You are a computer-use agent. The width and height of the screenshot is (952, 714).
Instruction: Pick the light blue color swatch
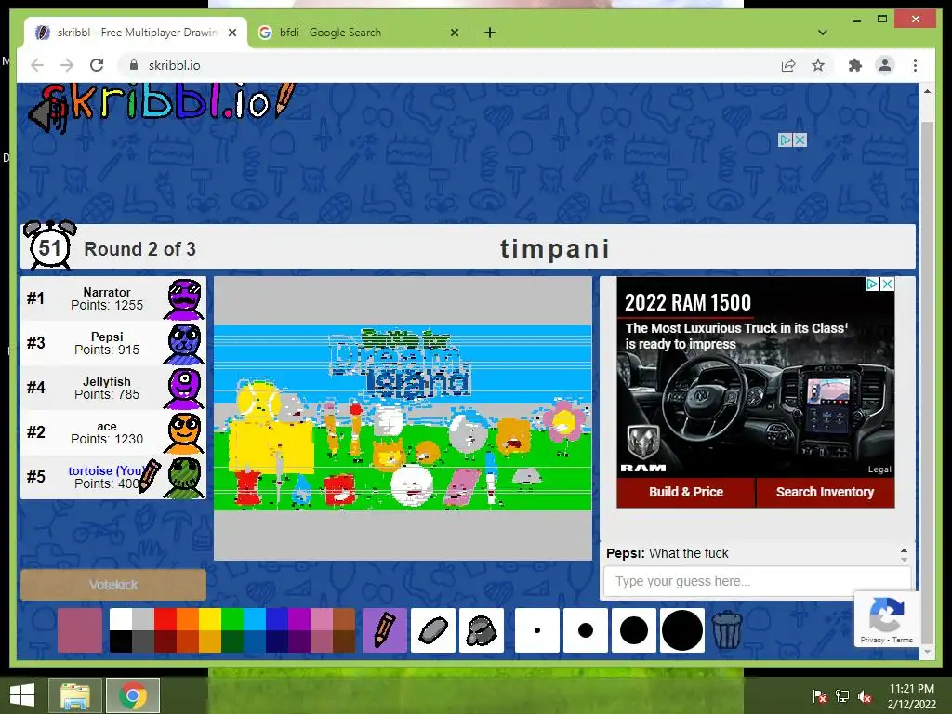(x=255, y=619)
